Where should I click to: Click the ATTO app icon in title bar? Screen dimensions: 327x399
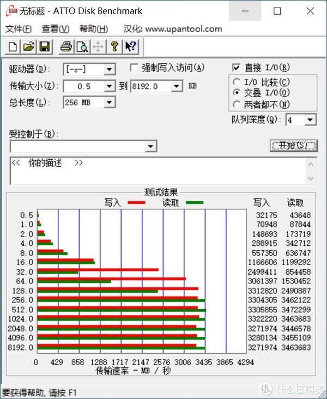click(11, 11)
